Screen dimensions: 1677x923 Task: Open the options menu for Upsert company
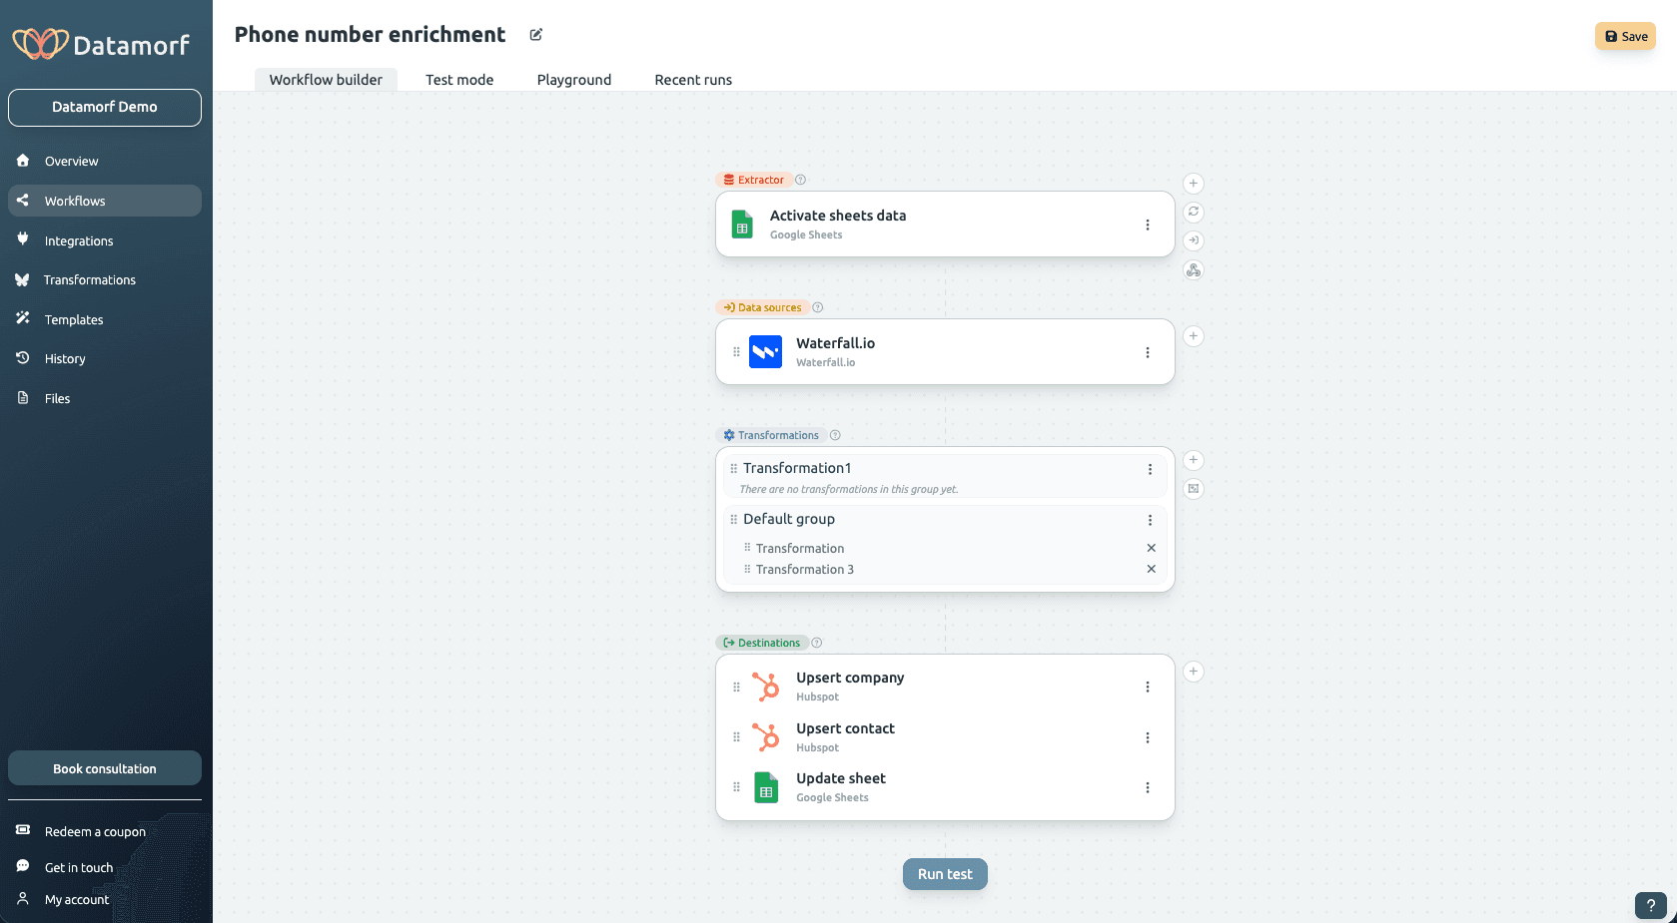(1148, 687)
